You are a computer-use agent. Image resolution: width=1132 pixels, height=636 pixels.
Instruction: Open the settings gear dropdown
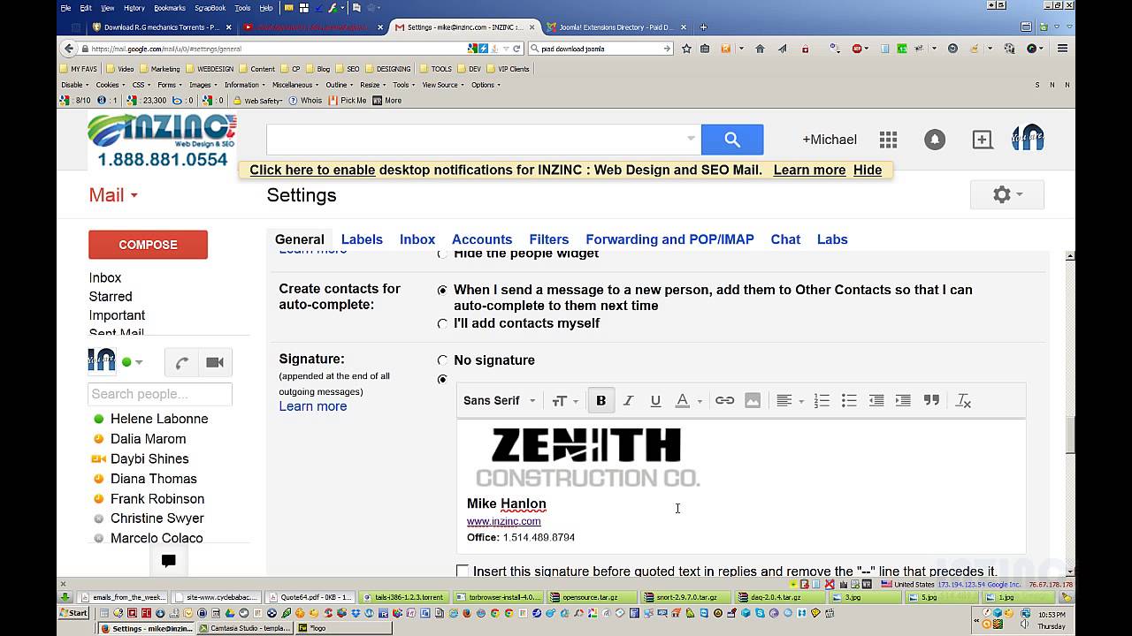(1007, 194)
